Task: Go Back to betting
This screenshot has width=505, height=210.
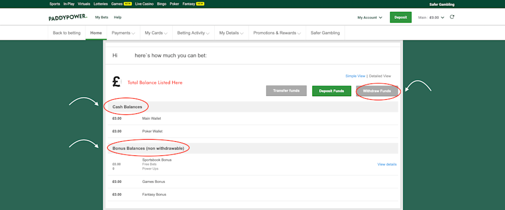Action: tap(67, 33)
